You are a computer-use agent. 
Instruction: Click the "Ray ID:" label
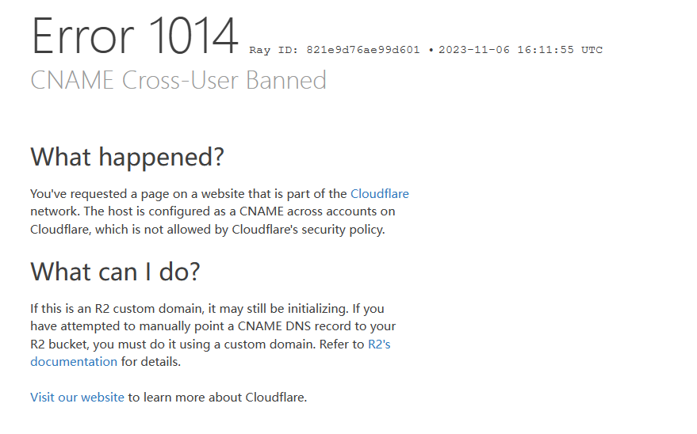click(274, 50)
